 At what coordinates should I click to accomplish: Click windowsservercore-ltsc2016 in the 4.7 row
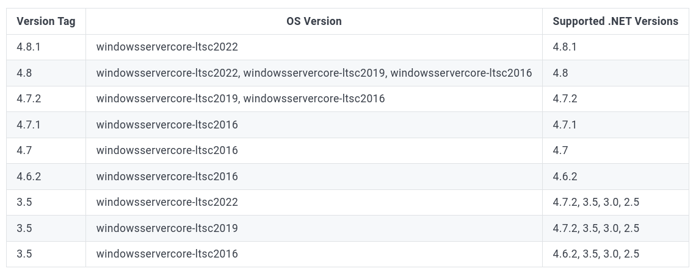(x=167, y=150)
